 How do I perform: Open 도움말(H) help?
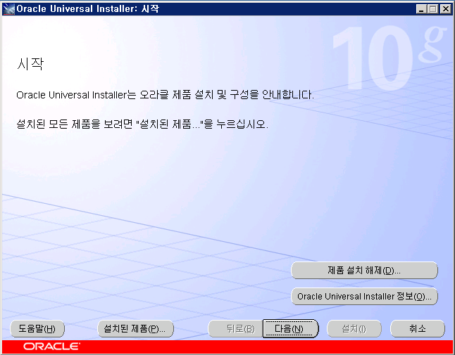click(37, 329)
